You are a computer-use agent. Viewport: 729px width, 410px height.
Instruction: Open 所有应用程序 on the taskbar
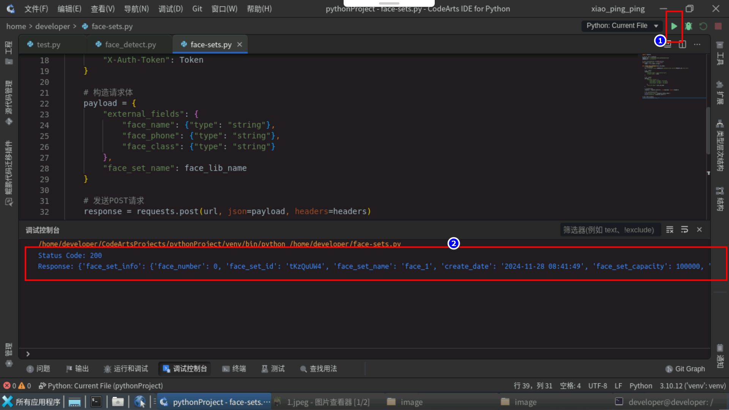tap(32, 402)
